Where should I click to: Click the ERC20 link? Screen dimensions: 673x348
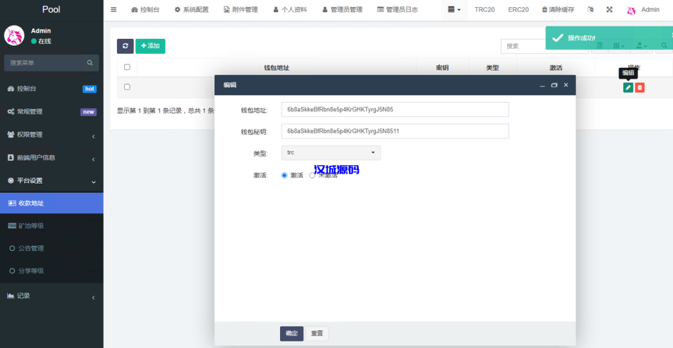518,9
